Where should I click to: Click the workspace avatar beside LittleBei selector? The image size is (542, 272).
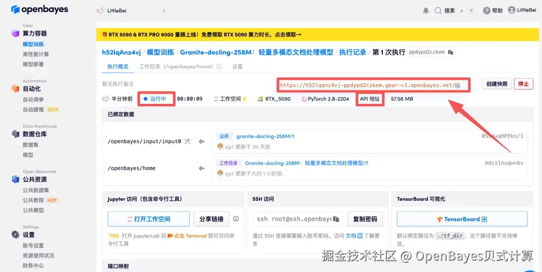click(x=100, y=11)
